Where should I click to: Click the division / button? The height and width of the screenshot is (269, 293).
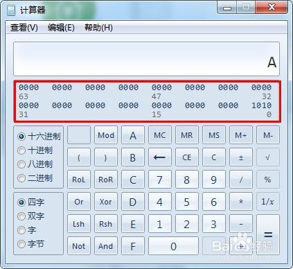241,180
